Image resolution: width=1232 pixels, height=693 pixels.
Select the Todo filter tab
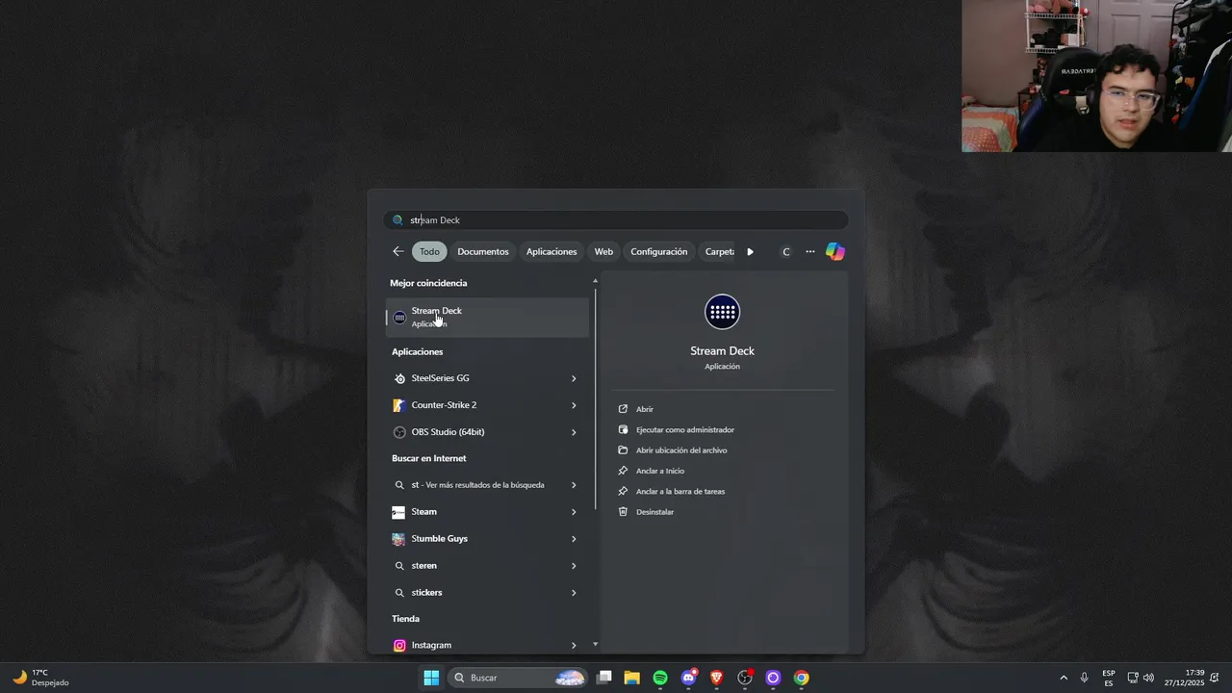(x=429, y=251)
